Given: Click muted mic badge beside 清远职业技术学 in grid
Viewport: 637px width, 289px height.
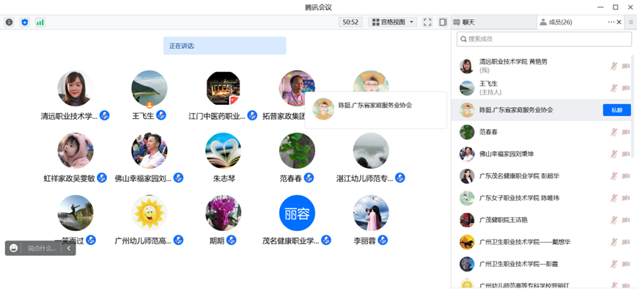Looking at the screenshot, I should (104, 115).
